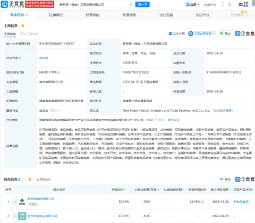Viewport: 255px width, 223px height.
Task: Open the 工商官网快照 button
Action: tap(202, 33)
